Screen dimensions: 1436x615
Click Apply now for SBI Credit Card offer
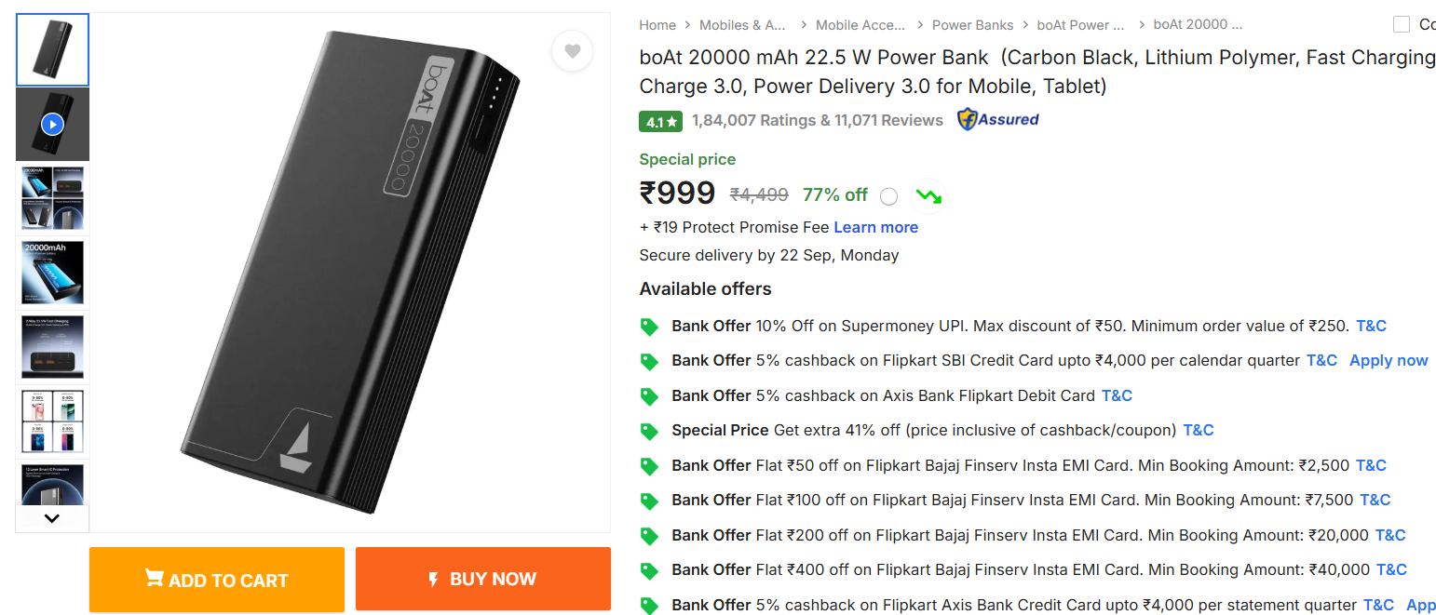click(x=1388, y=360)
